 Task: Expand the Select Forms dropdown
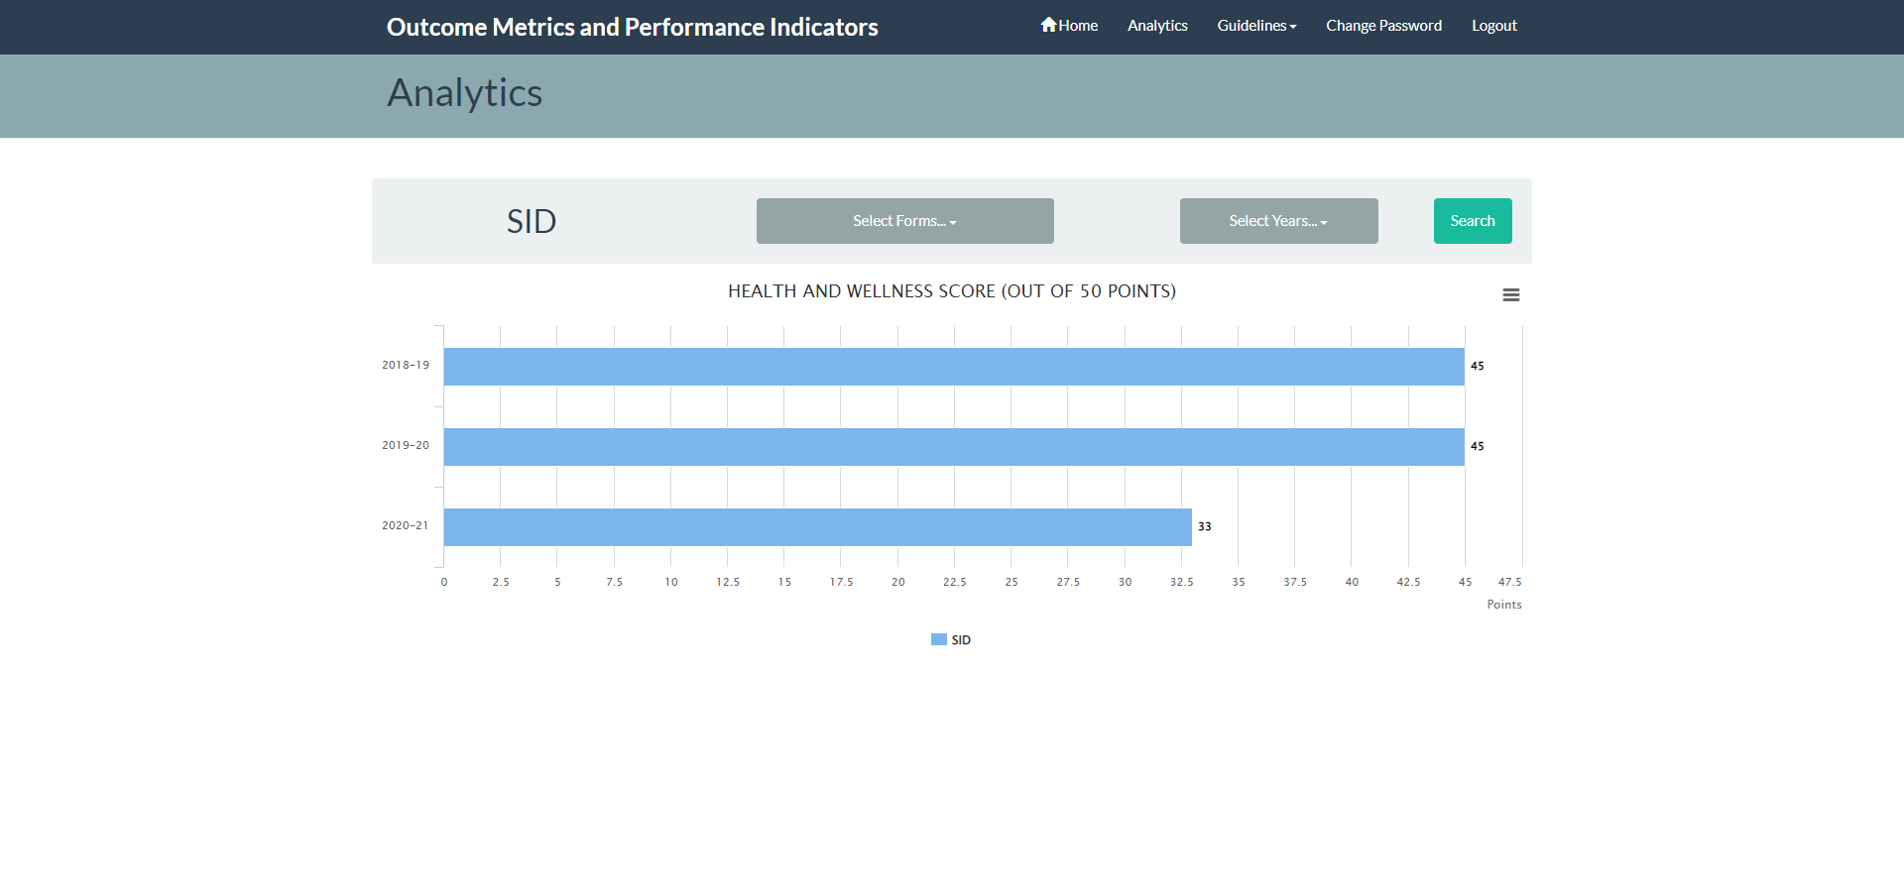pyautogui.click(x=904, y=221)
